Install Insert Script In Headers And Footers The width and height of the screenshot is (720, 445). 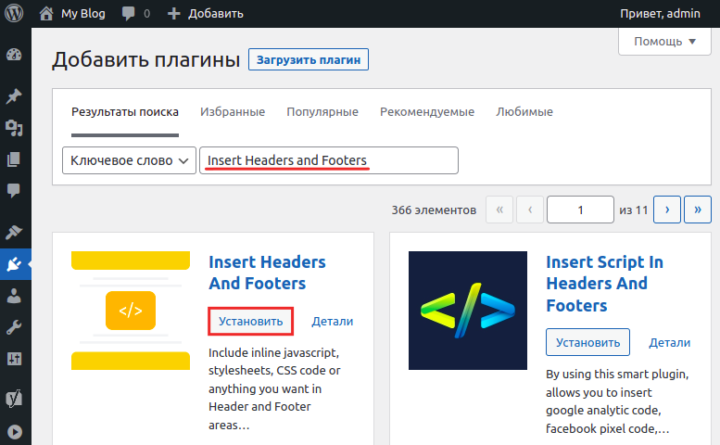pos(587,342)
